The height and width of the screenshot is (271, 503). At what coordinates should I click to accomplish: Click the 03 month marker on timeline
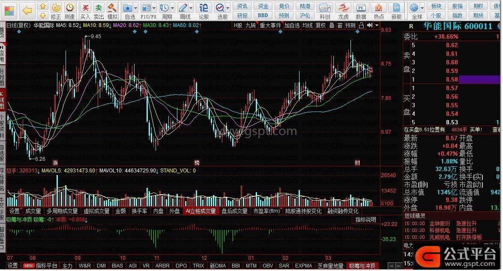pyautogui.click(x=328, y=258)
